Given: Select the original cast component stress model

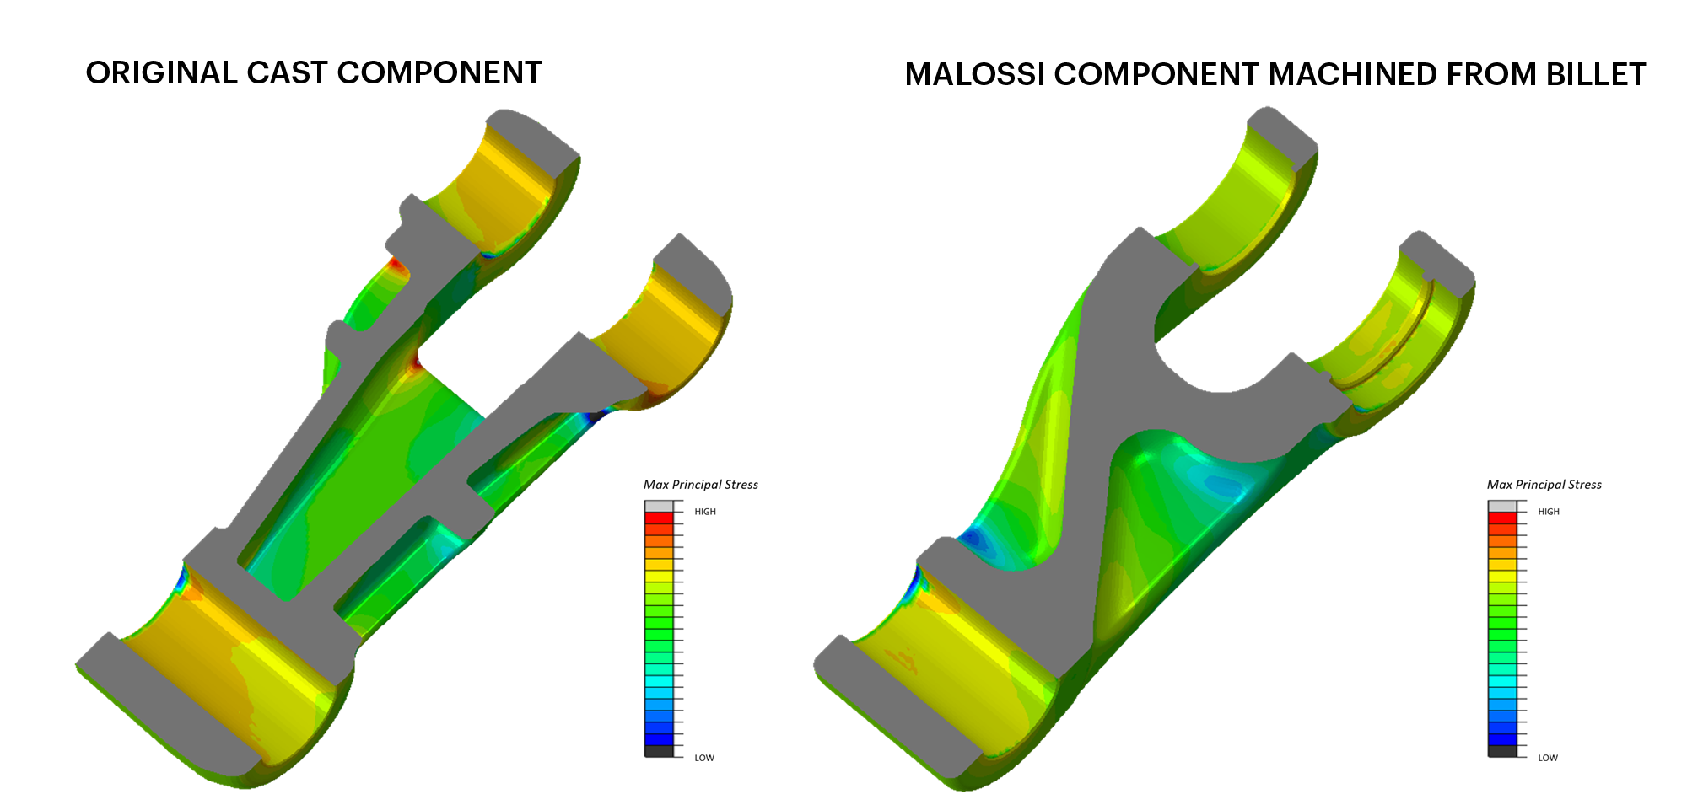Looking at the screenshot, I should click(404, 448).
